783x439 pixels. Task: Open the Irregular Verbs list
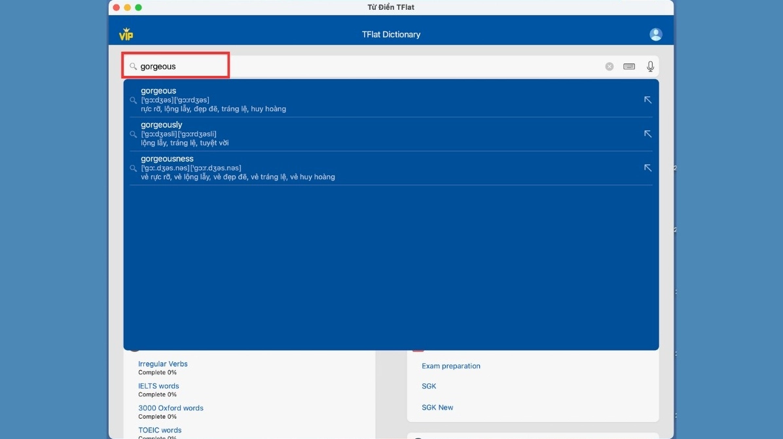[x=162, y=364]
